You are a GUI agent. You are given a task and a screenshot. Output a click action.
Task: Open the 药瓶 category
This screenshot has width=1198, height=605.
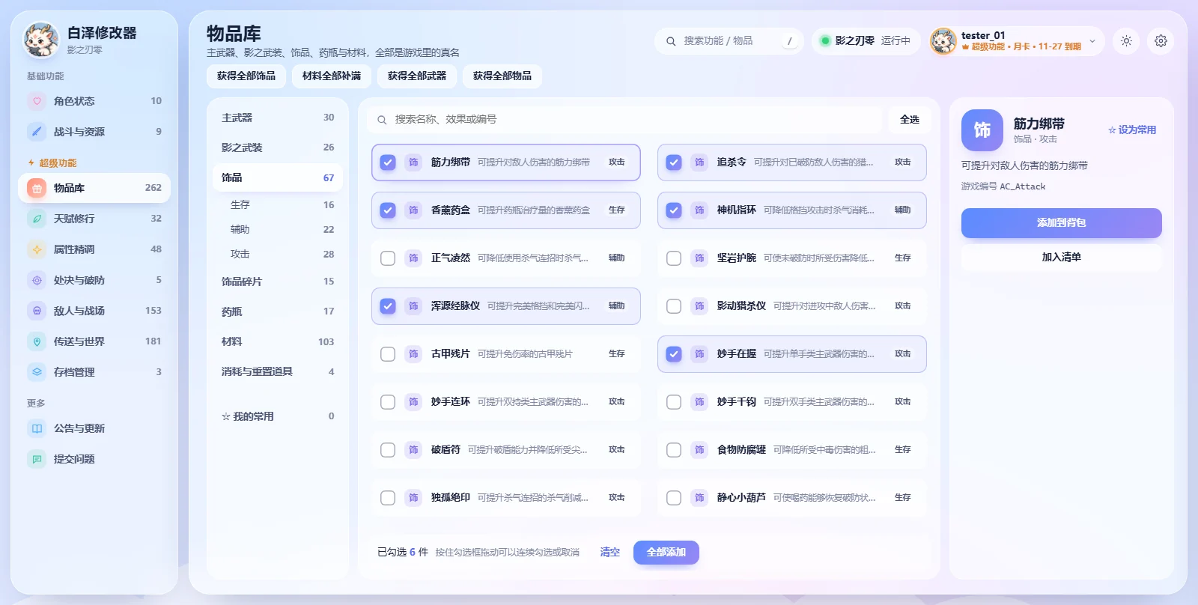click(278, 311)
